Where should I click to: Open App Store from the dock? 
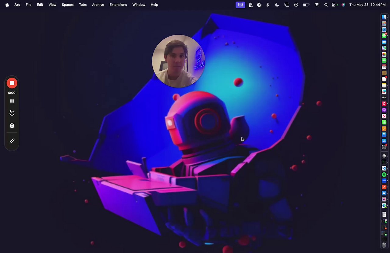pos(384,141)
